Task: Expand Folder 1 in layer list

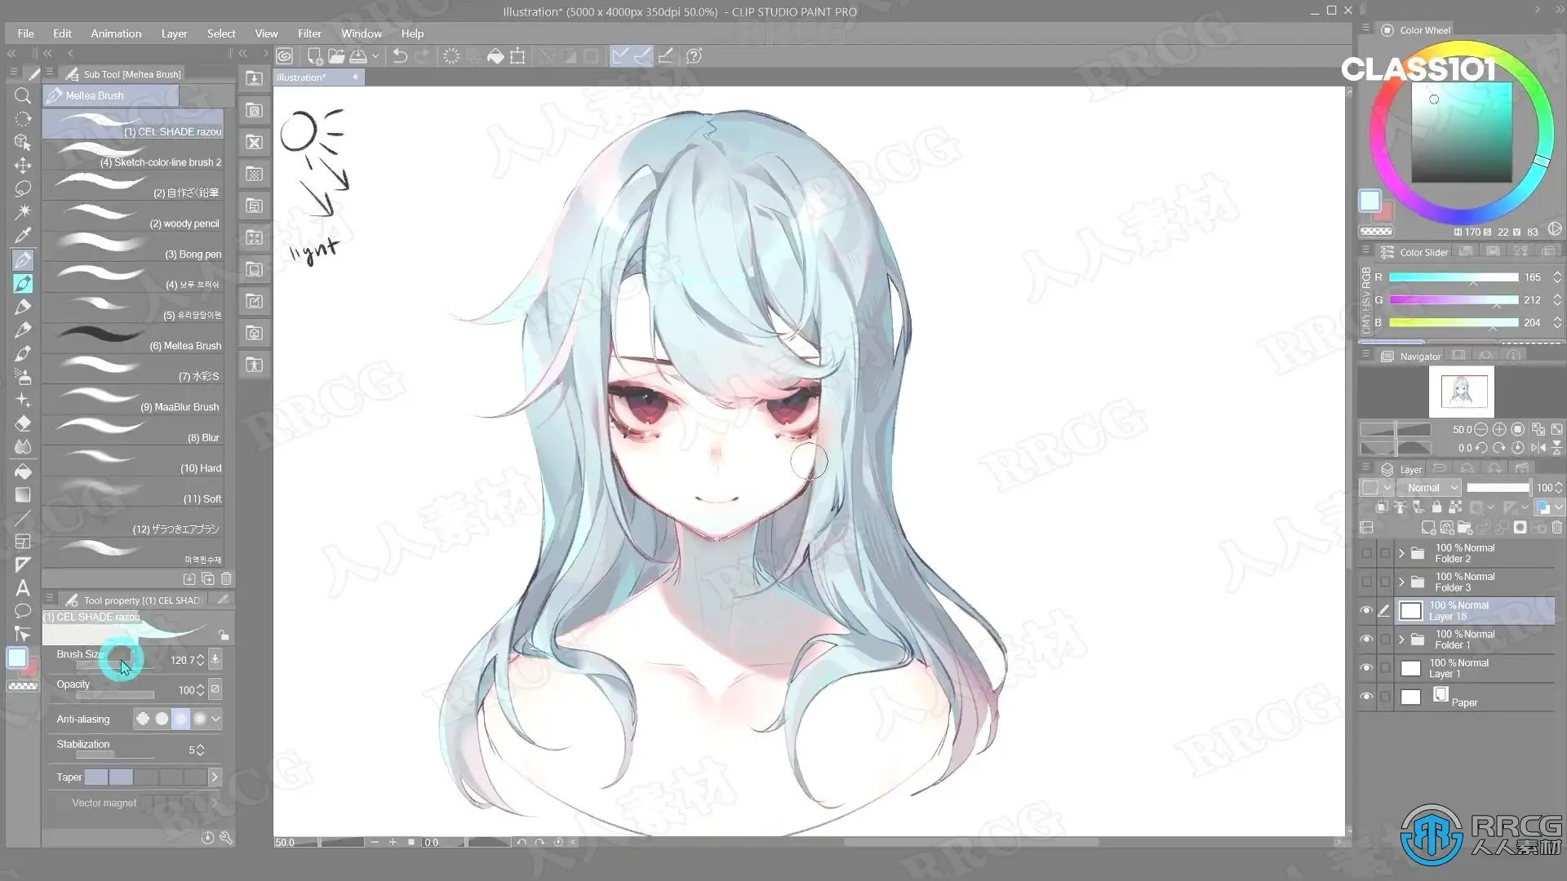Action: pos(1401,639)
